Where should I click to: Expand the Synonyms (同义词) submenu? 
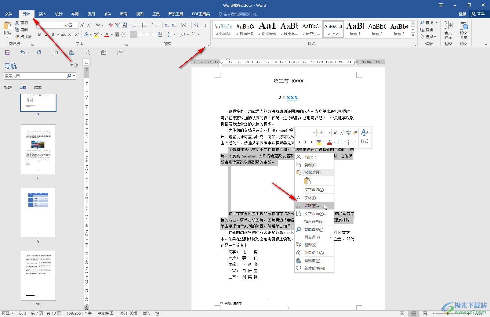point(314,237)
